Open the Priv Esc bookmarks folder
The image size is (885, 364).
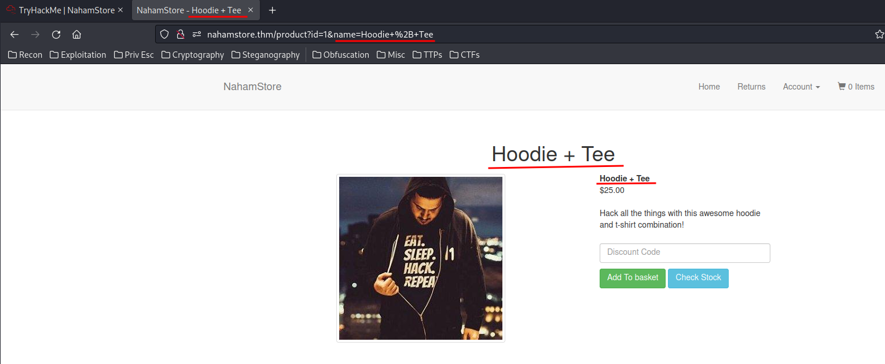point(134,55)
